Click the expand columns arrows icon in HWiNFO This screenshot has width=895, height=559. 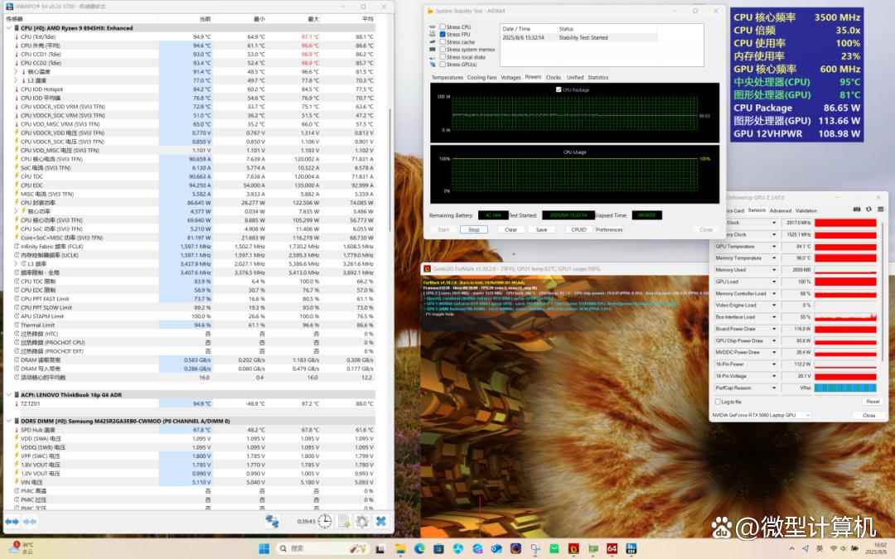[x=12, y=521]
